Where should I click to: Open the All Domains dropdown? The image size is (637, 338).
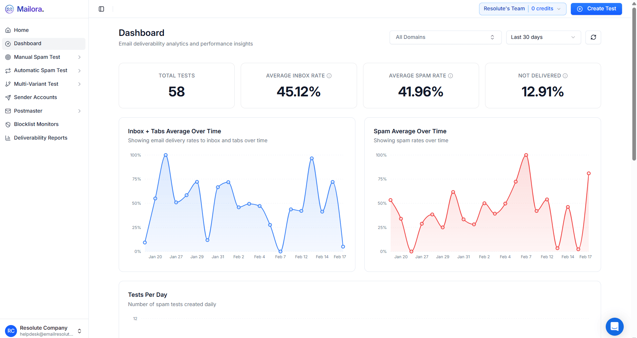pyautogui.click(x=445, y=37)
